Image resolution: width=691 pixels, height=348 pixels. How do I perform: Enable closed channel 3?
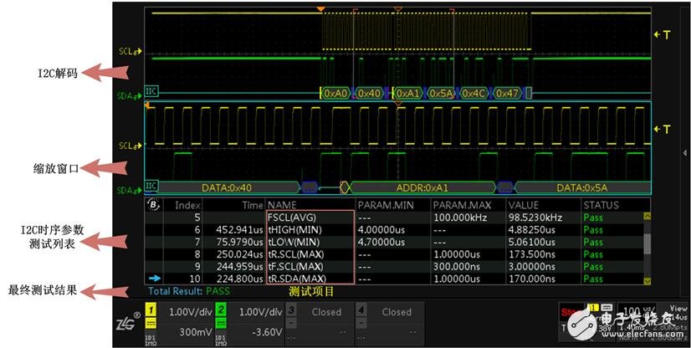293,311
